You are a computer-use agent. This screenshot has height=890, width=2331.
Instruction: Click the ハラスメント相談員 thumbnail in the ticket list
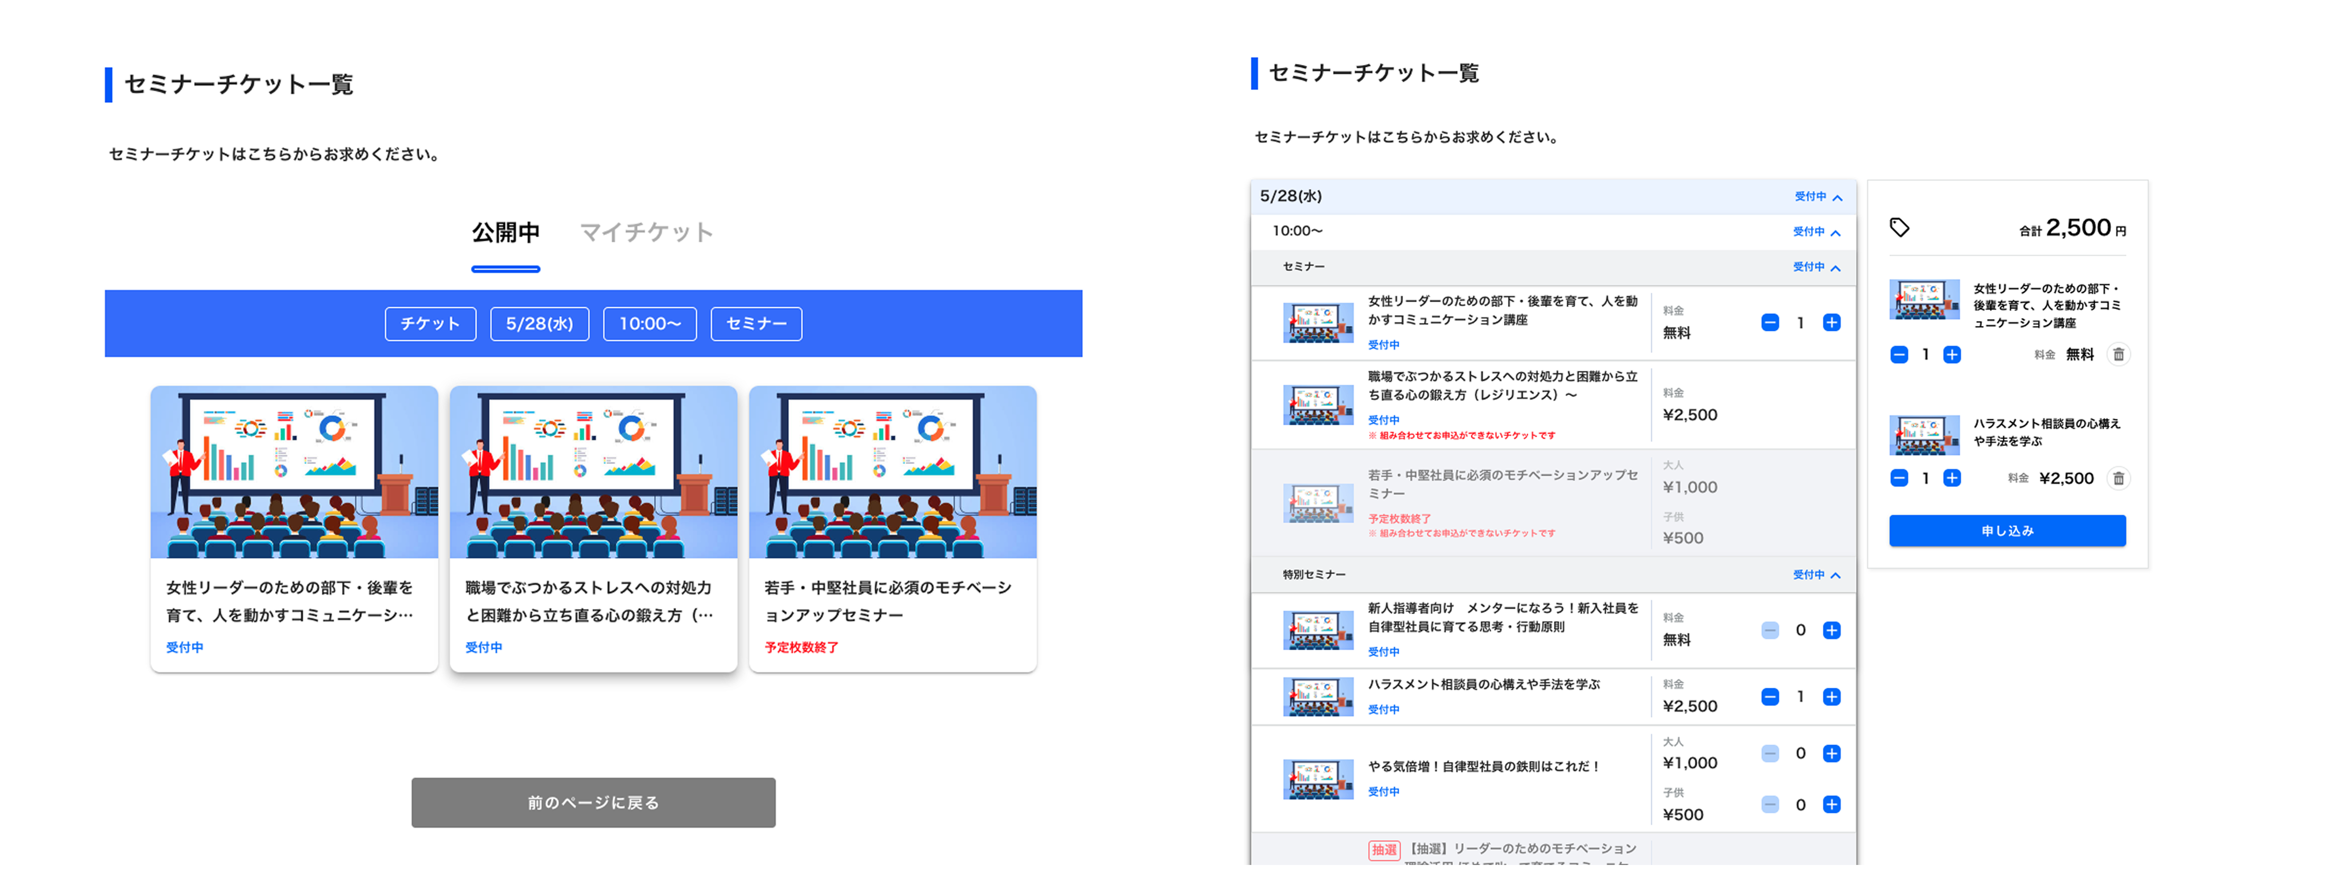(x=1318, y=696)
